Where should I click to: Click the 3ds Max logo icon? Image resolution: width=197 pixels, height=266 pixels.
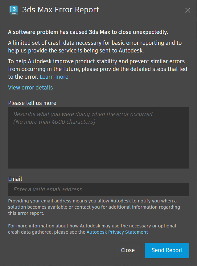coord(14,10)
